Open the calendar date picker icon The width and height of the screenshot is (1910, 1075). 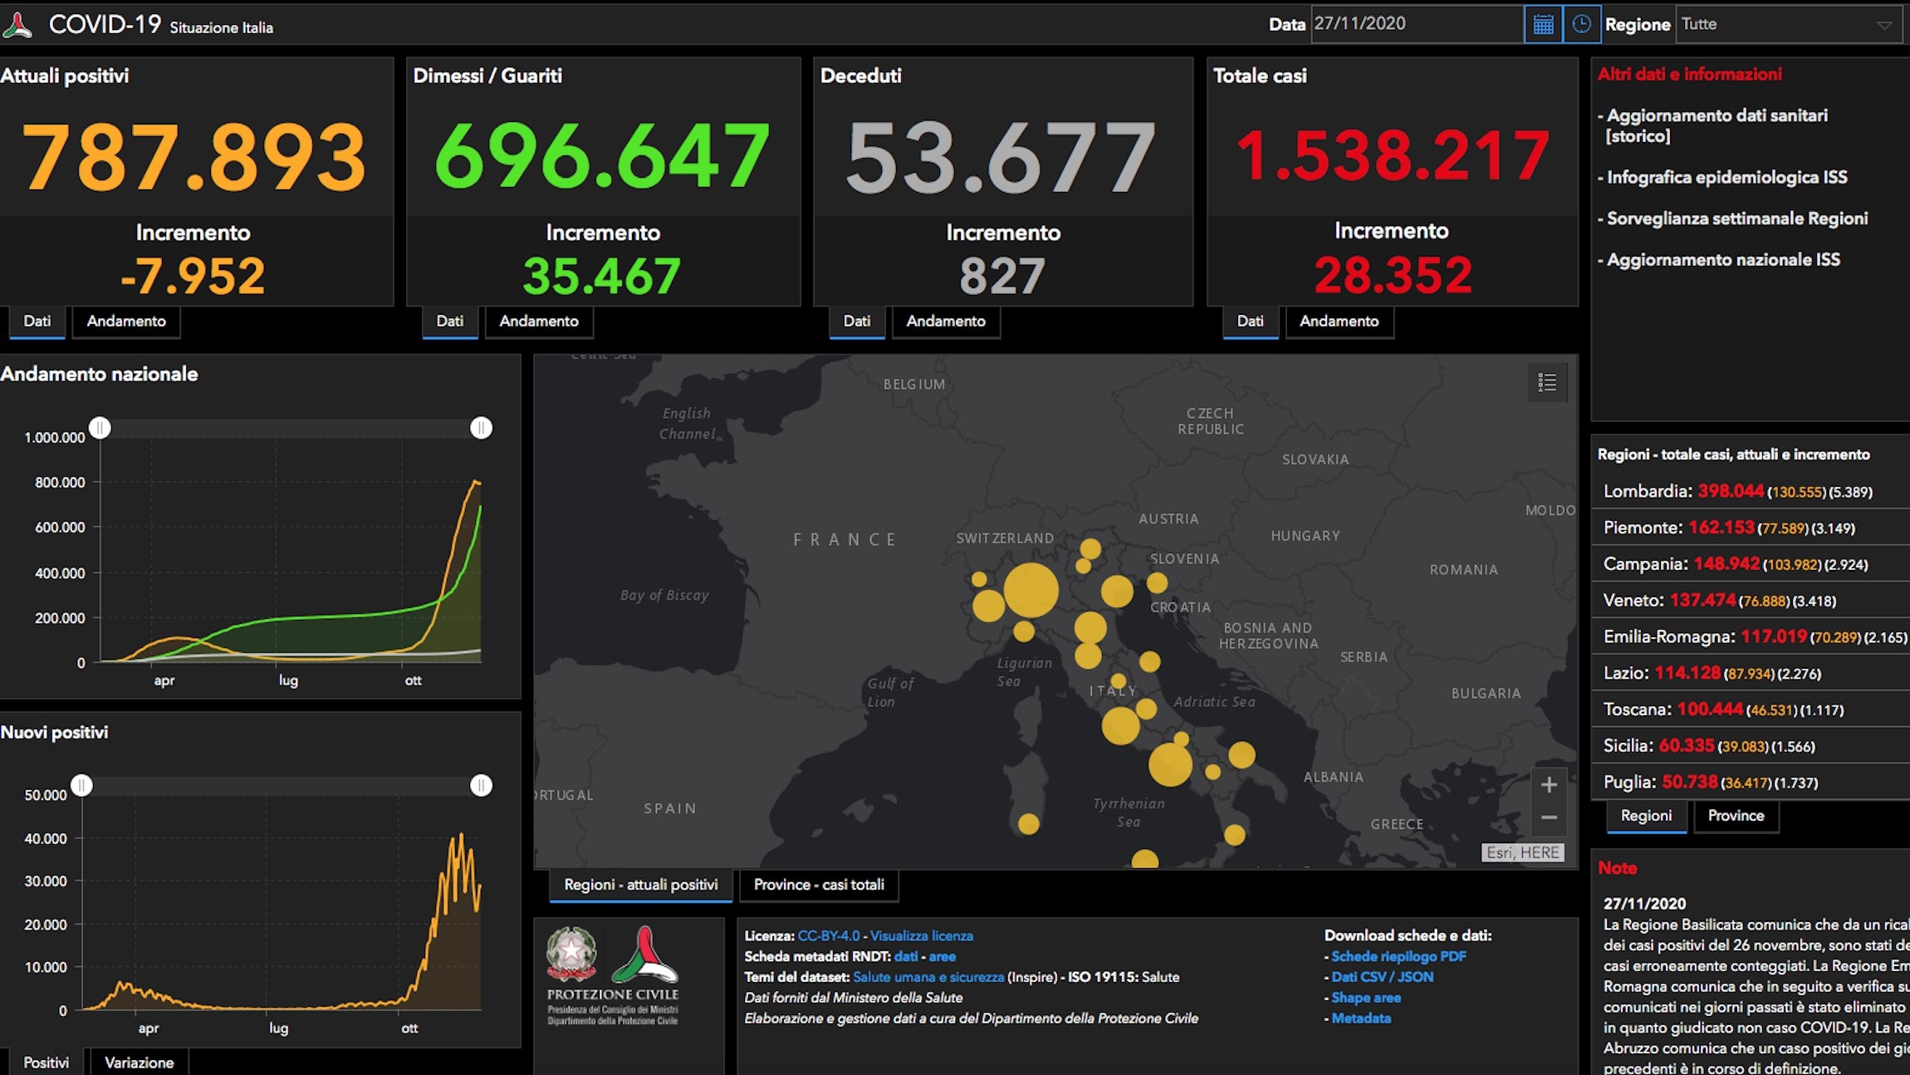1543,24
